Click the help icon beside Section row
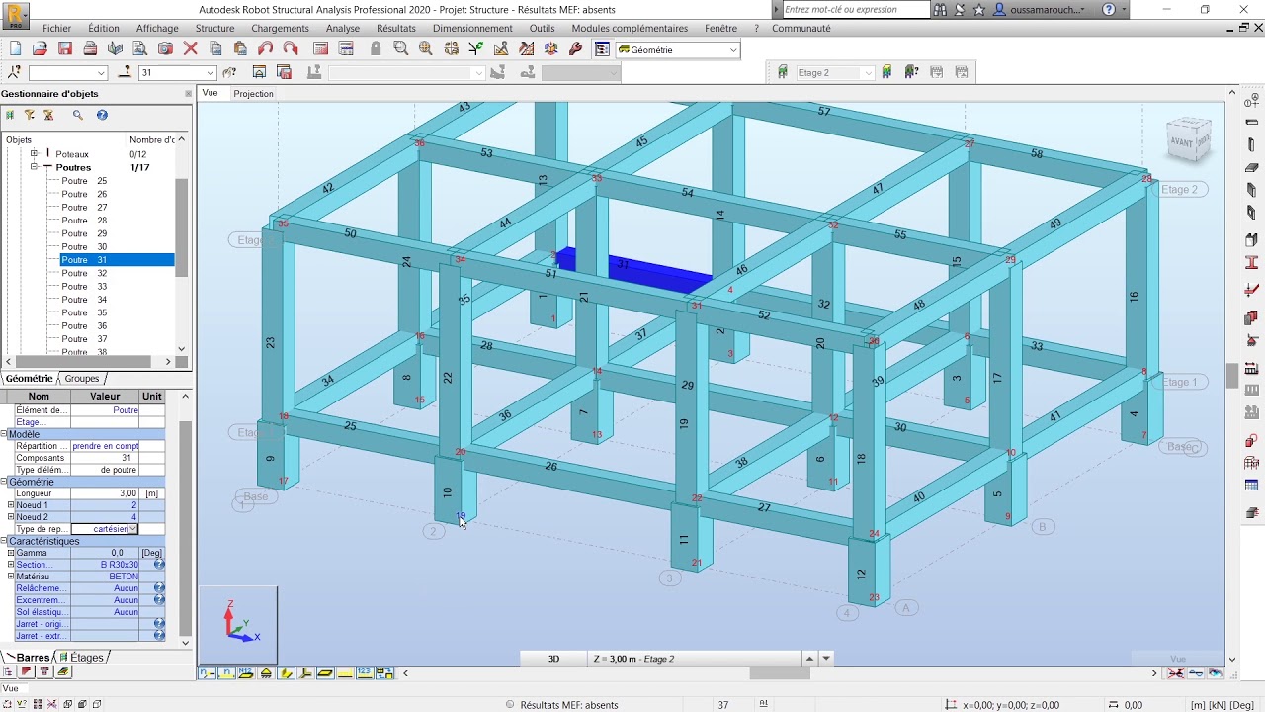The width and height of the screenshot is (1265, 712). point(159,565)
